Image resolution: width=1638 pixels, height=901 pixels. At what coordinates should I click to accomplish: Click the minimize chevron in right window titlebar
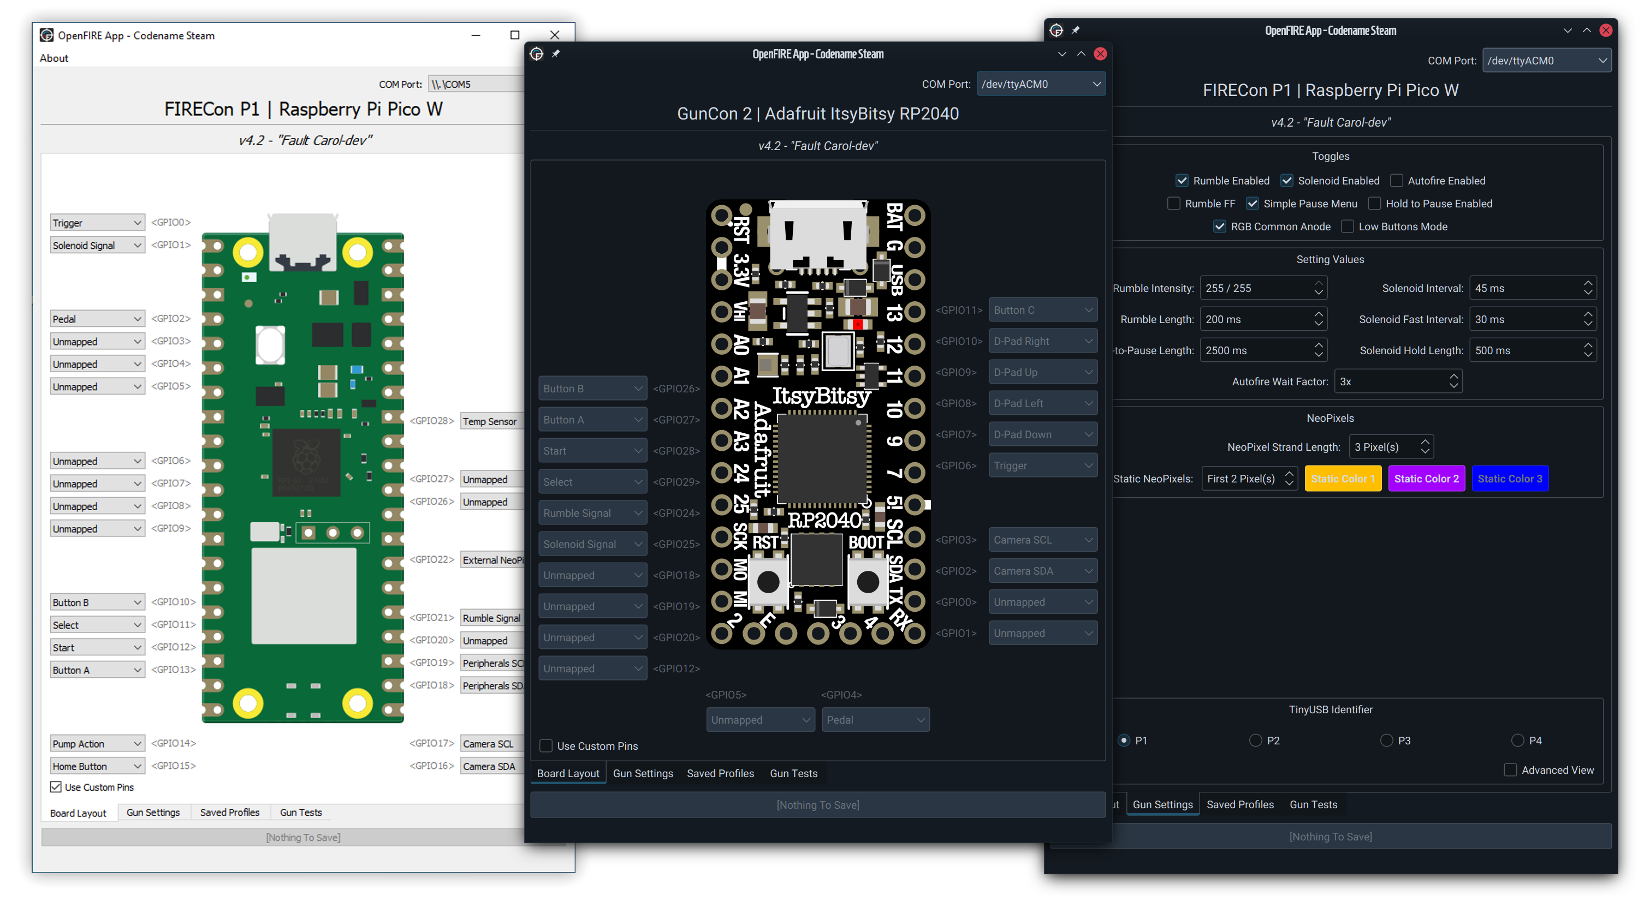pos(1568,31)
